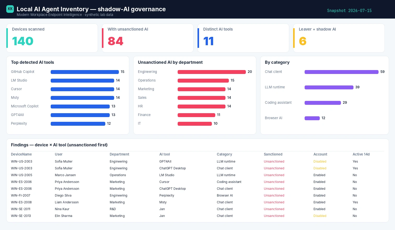
Task: Click the Microsoft Copilot bar
Action: pos(80,106)
